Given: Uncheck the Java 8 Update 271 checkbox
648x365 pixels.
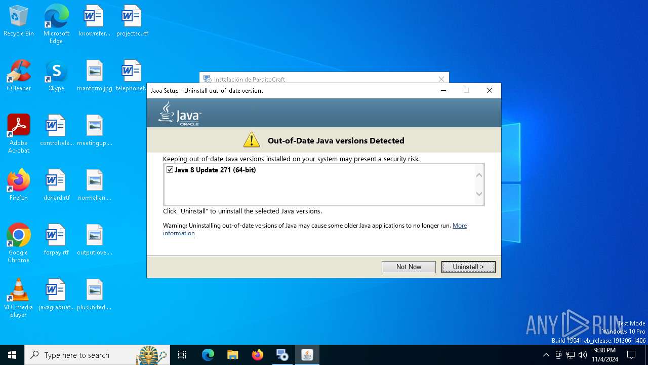Looking at the screenshot, I should 170,170.
